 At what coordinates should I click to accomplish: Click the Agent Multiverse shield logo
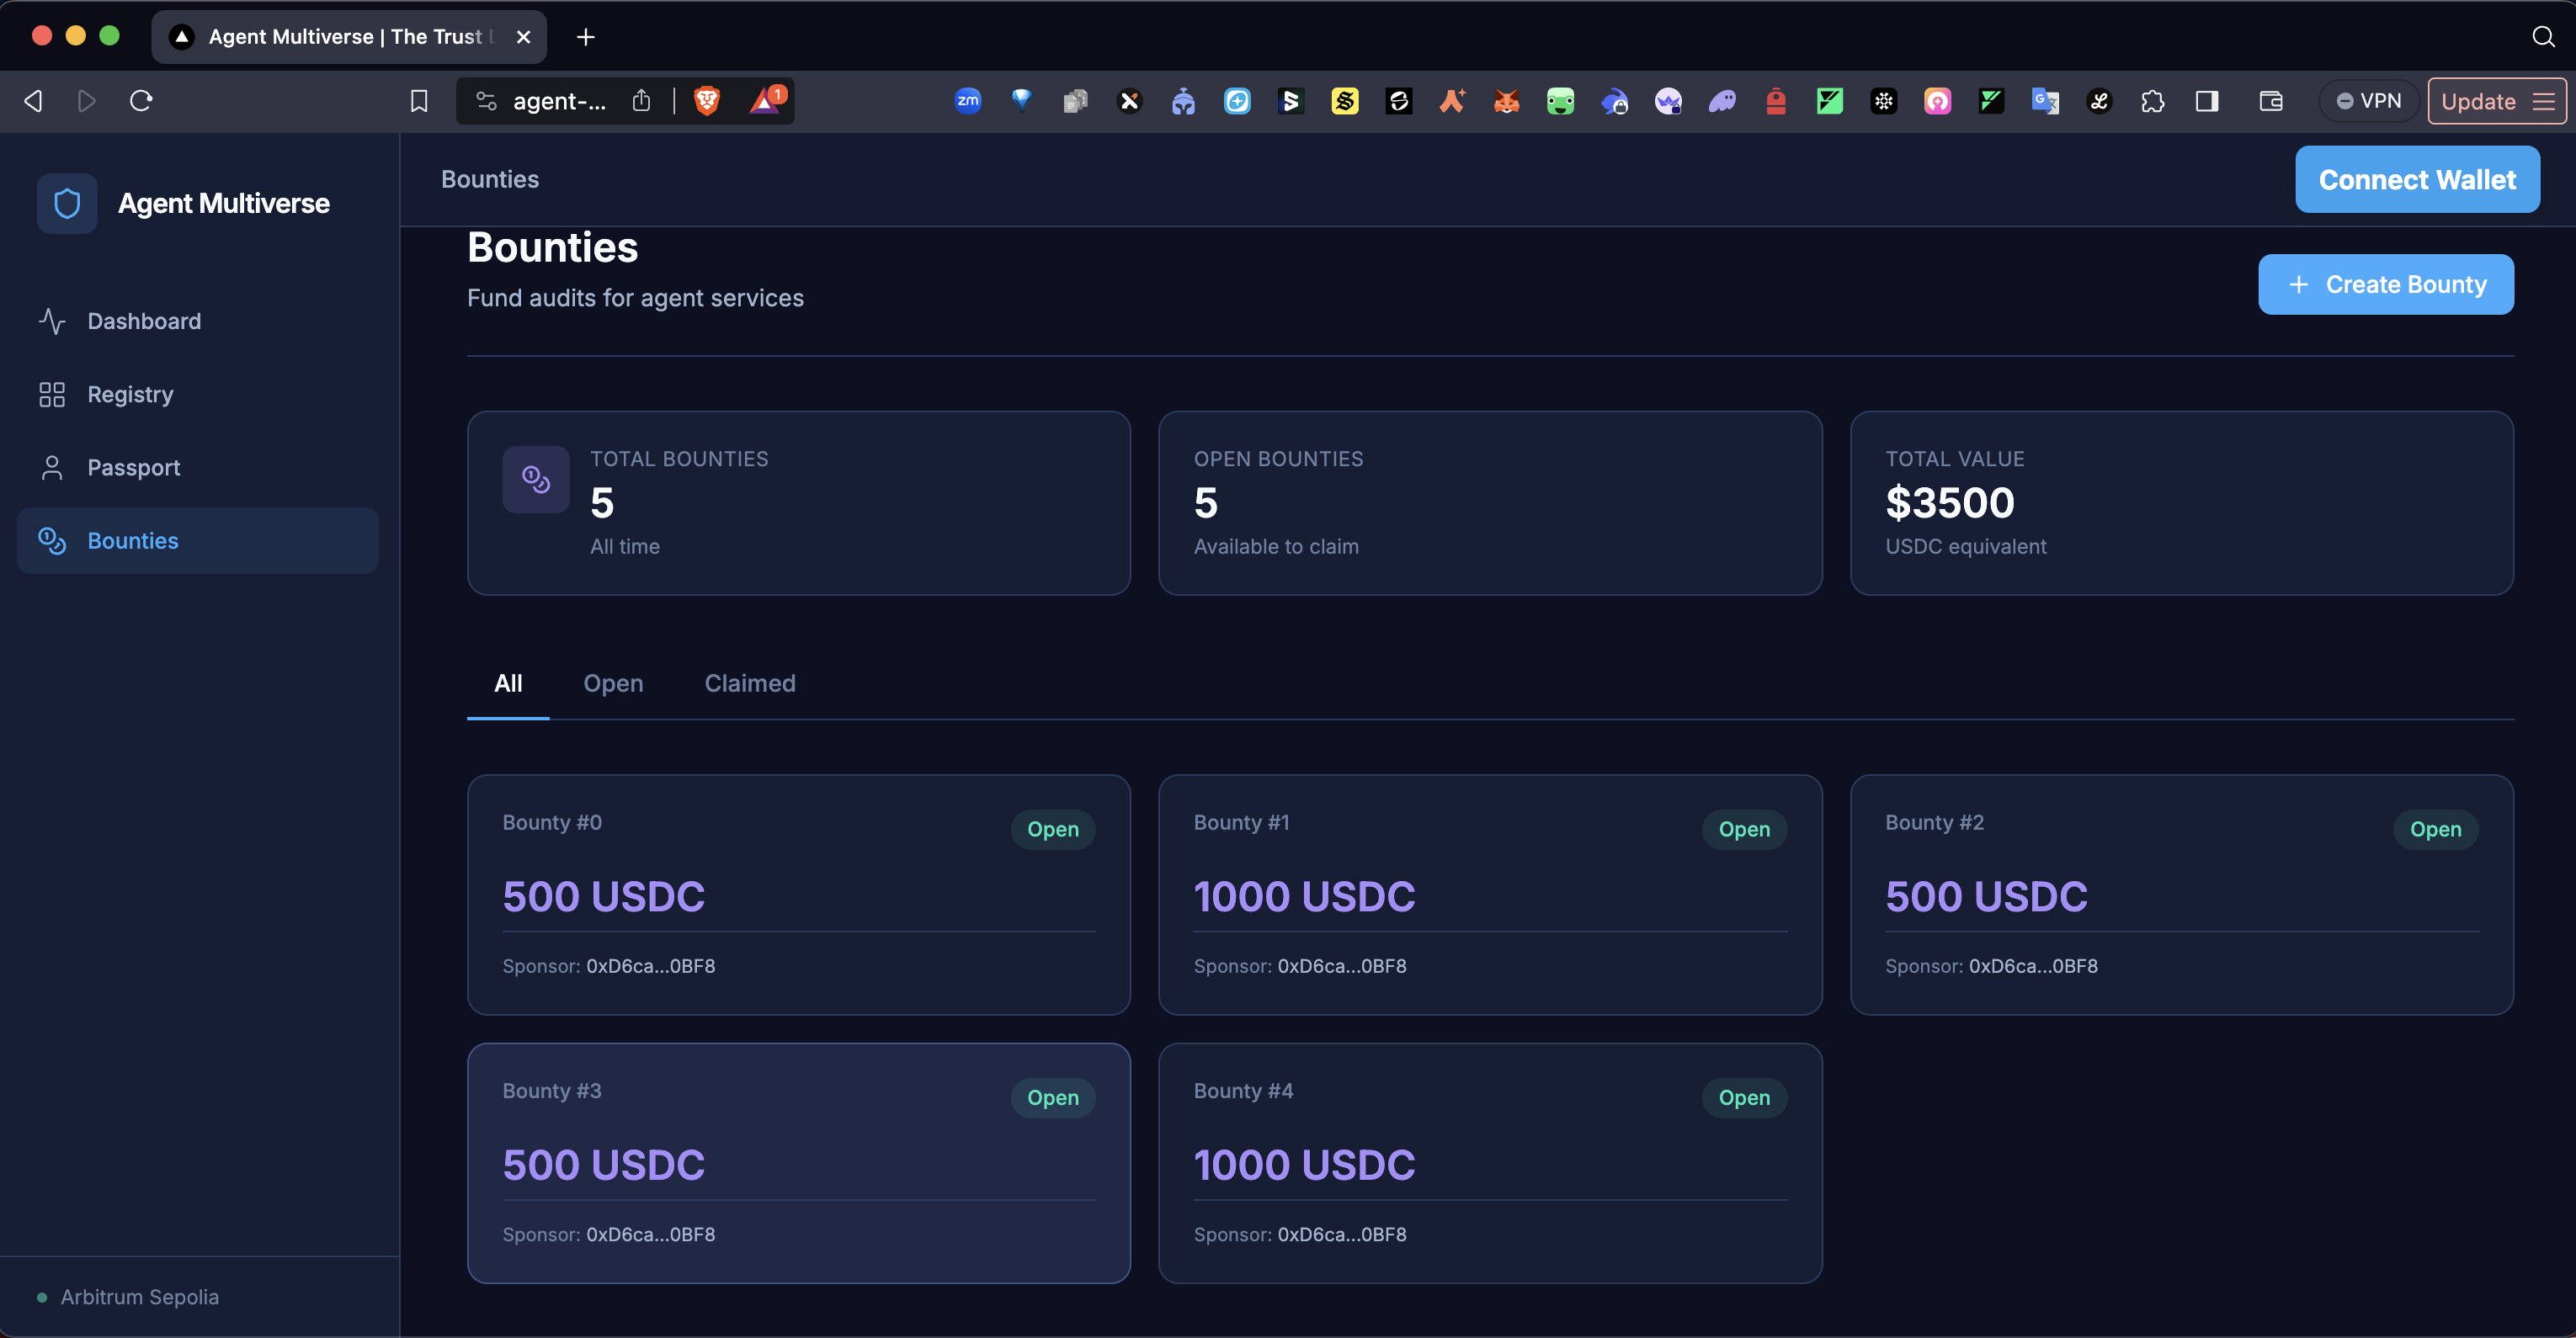(67, 204)
